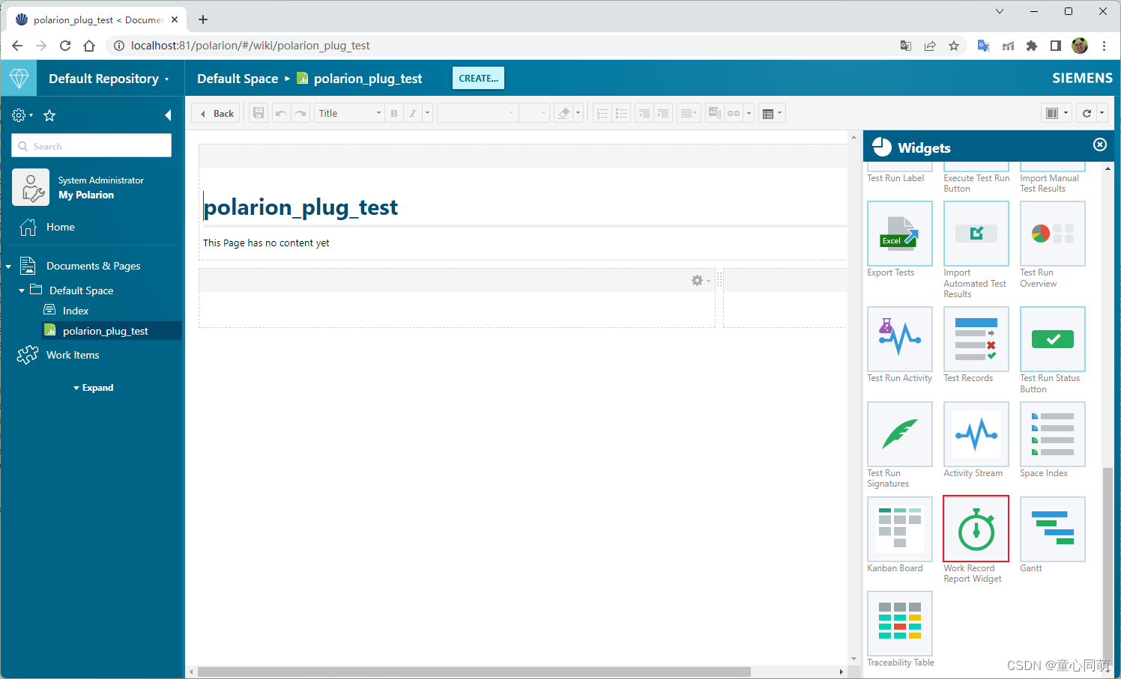Open Work Items in navigation

72,355
